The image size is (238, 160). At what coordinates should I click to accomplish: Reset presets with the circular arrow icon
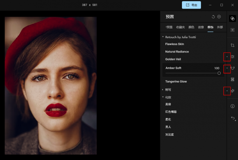coord(213,17)
